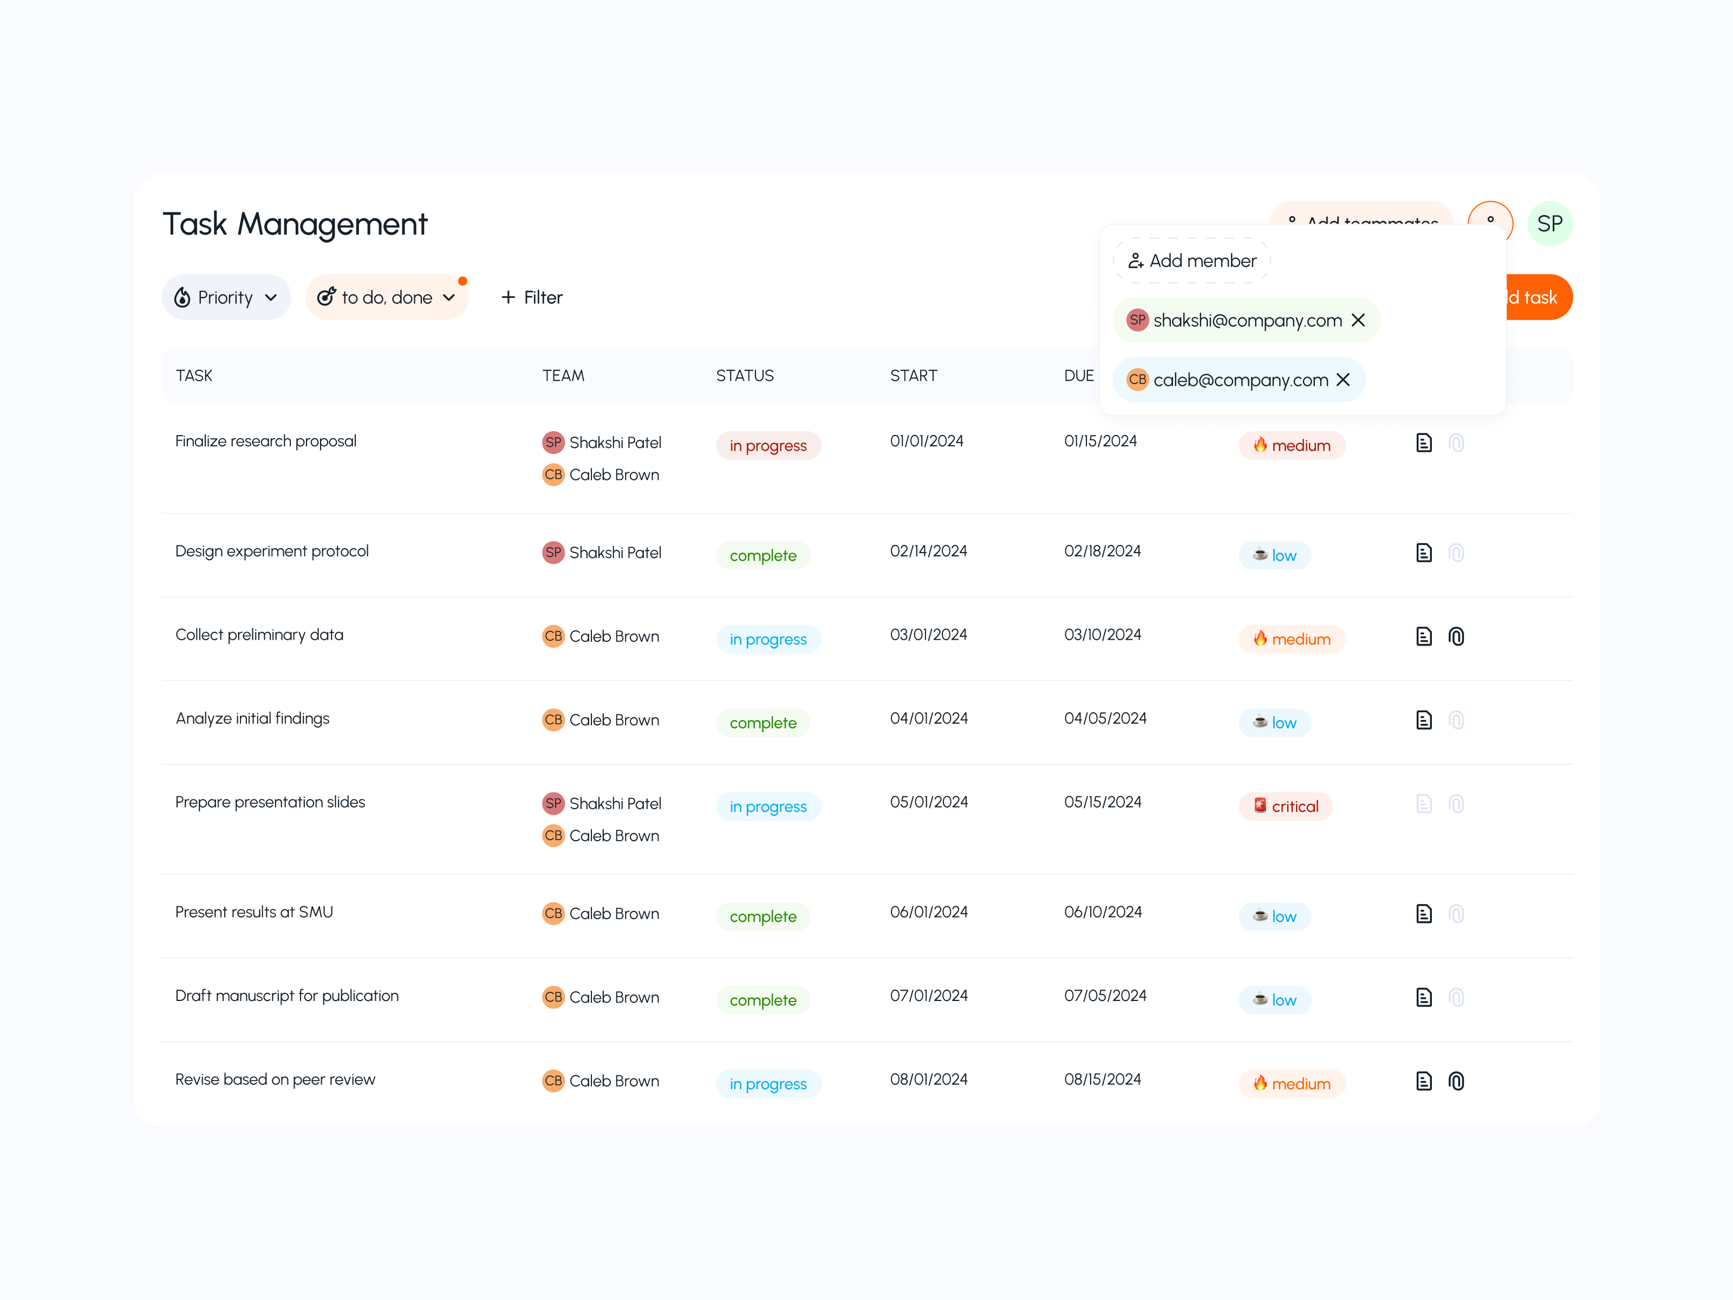Click critical priority tag on Prepare presentation slides
This screenshot has height=1300, width=1733.
click(x=1285, y=807)
